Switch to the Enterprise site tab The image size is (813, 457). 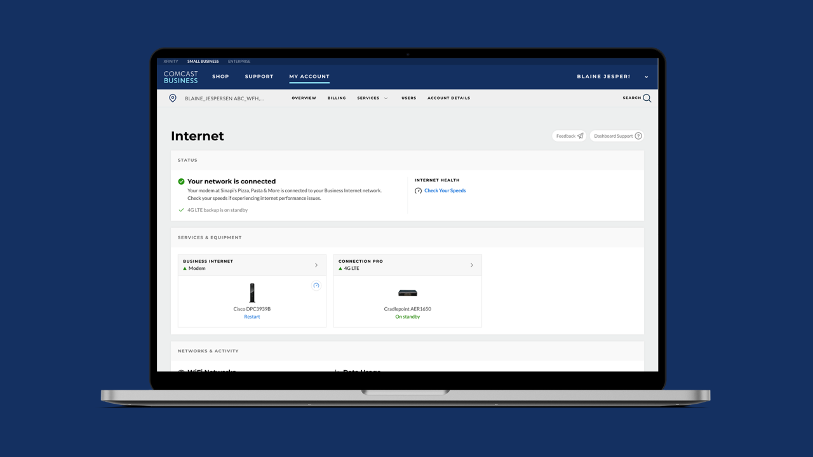(239, 62)
